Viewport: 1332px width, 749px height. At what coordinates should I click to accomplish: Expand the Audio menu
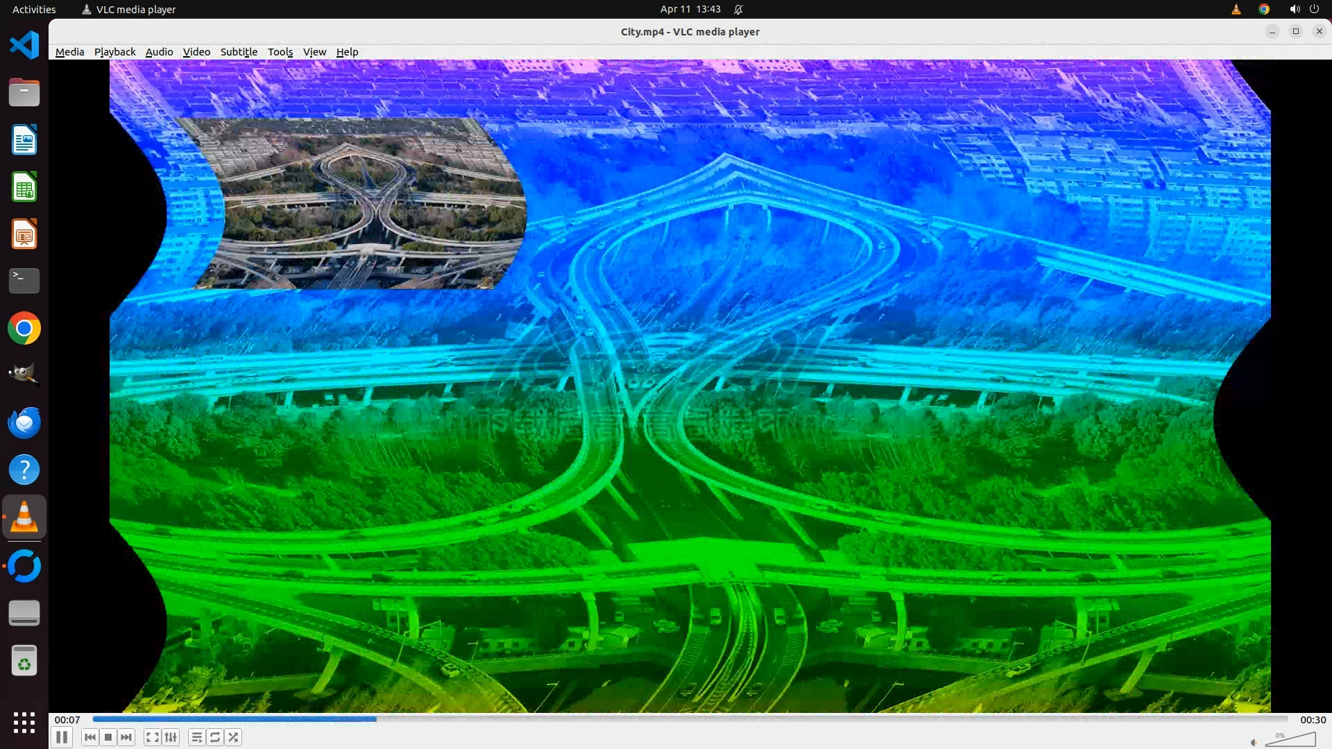click(x=159, y=52)
